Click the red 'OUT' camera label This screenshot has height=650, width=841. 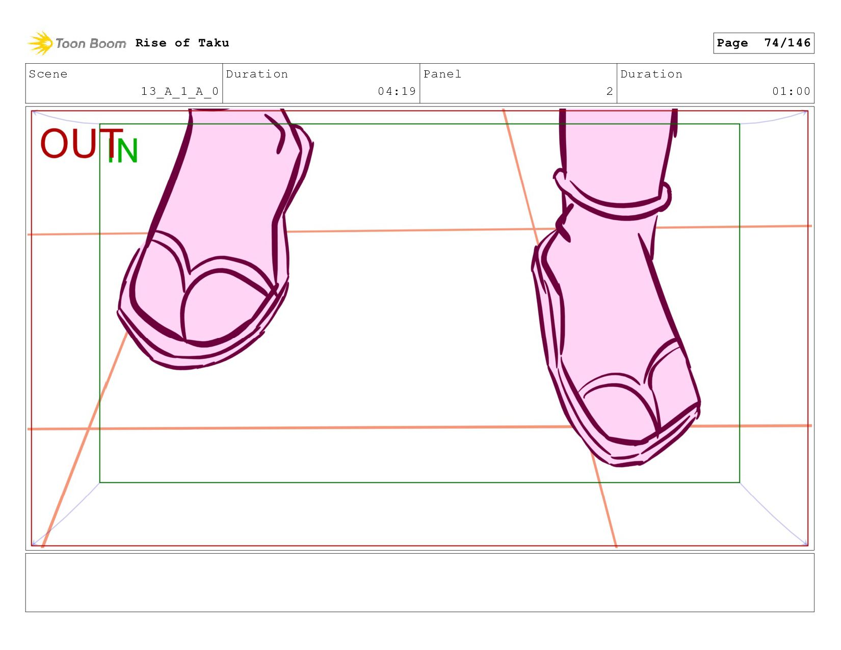point(81,143)
